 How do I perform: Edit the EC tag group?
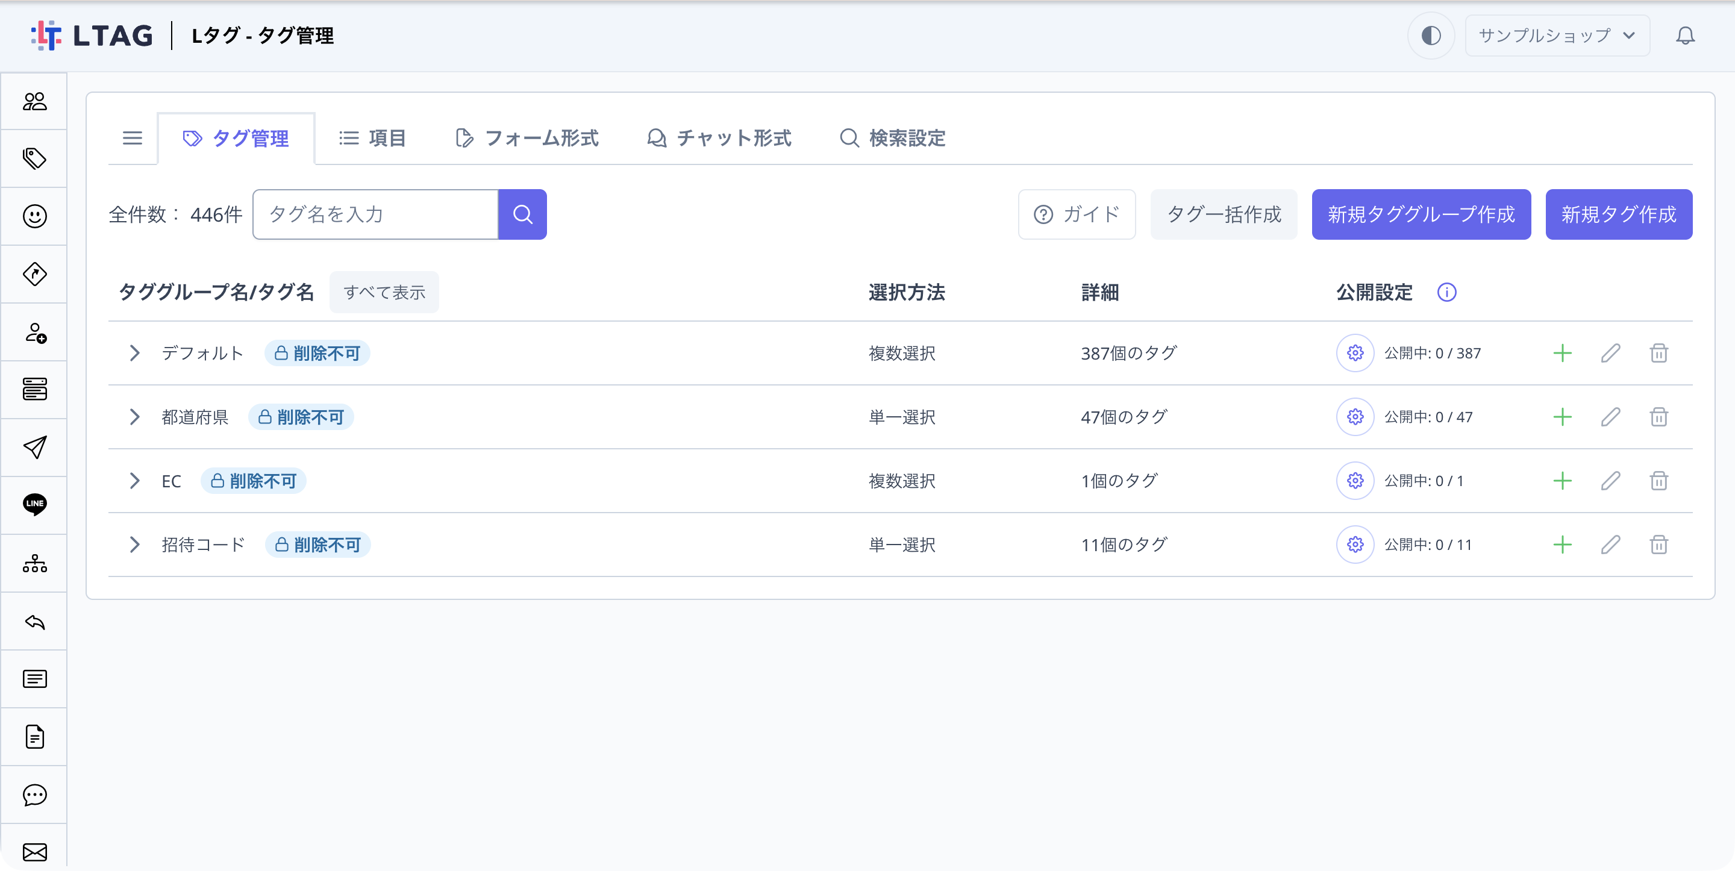click(1610, 481)
